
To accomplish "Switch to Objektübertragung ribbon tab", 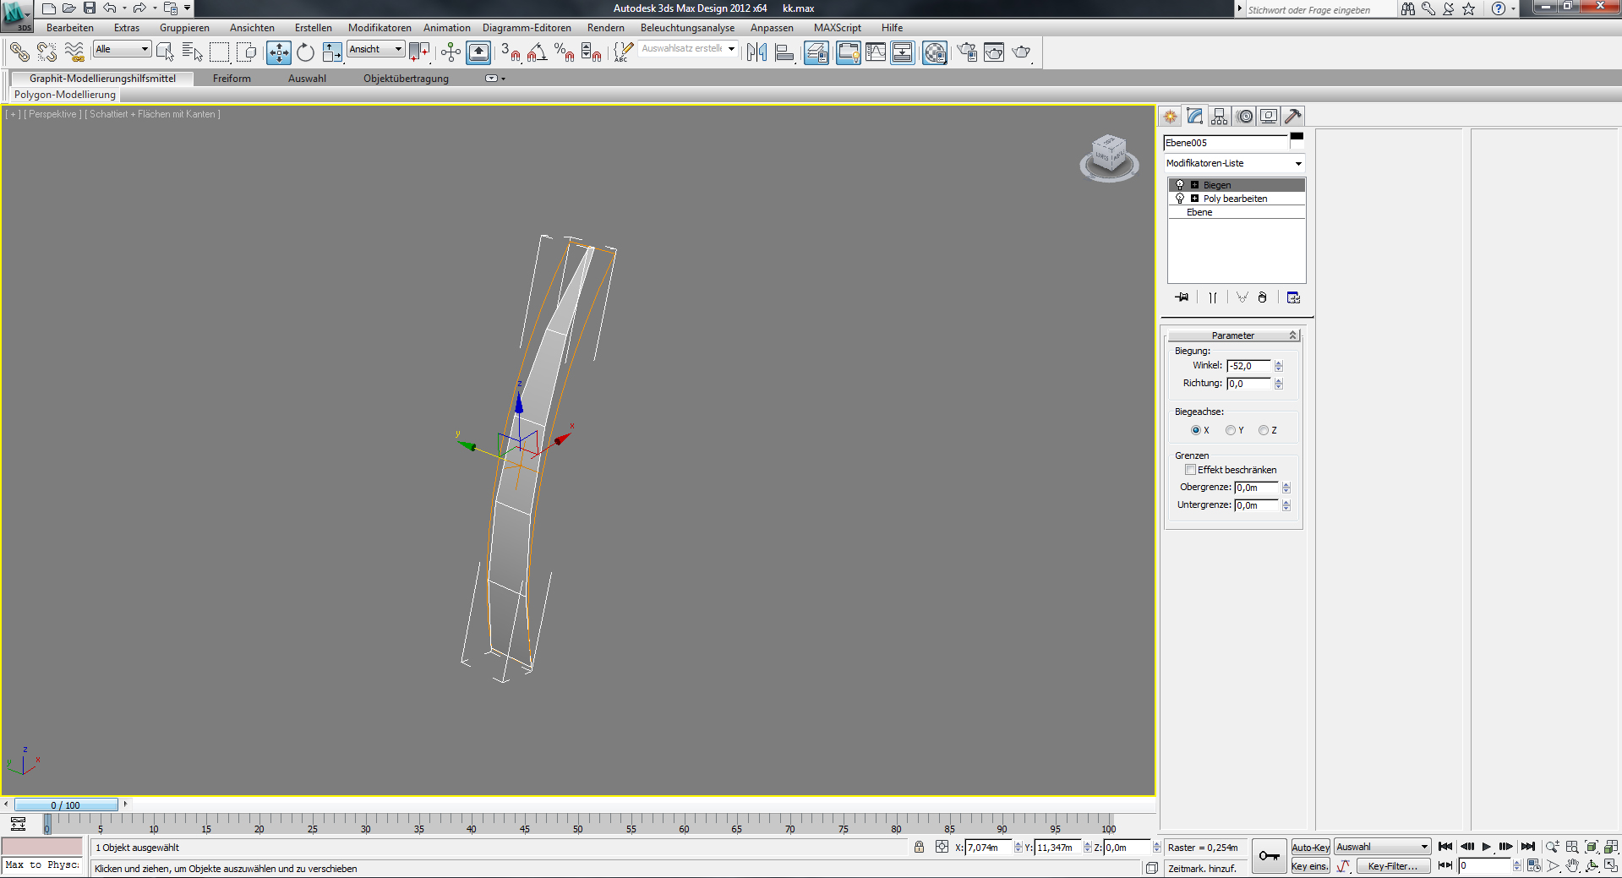I will click(406, 79).
